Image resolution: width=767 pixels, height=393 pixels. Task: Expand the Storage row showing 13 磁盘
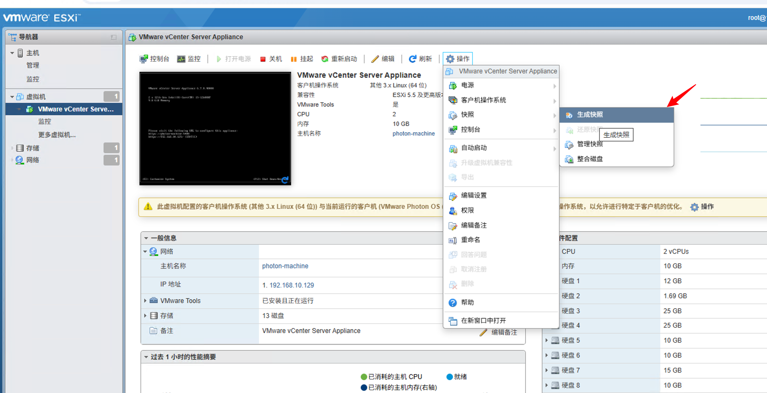145,316
